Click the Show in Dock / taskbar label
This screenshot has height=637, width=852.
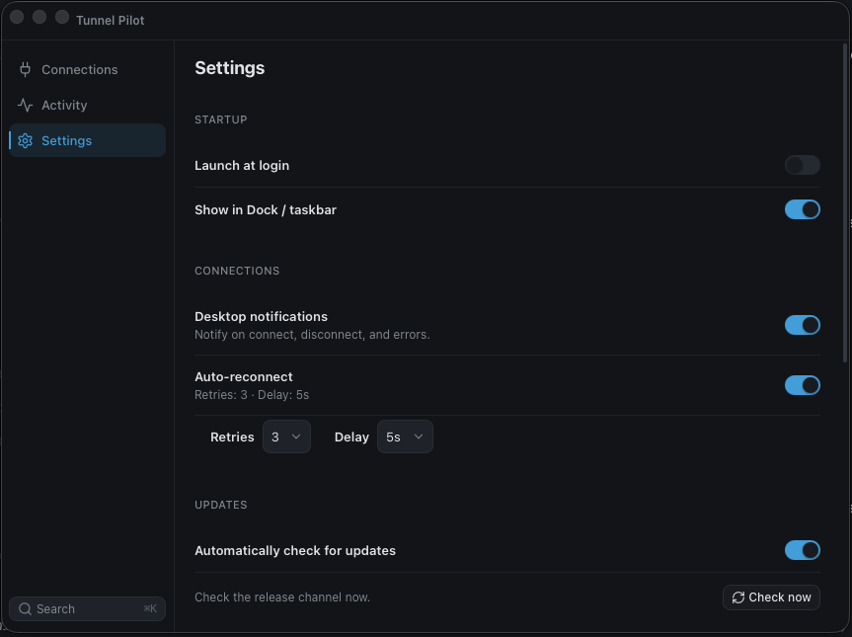click(266, 209)
